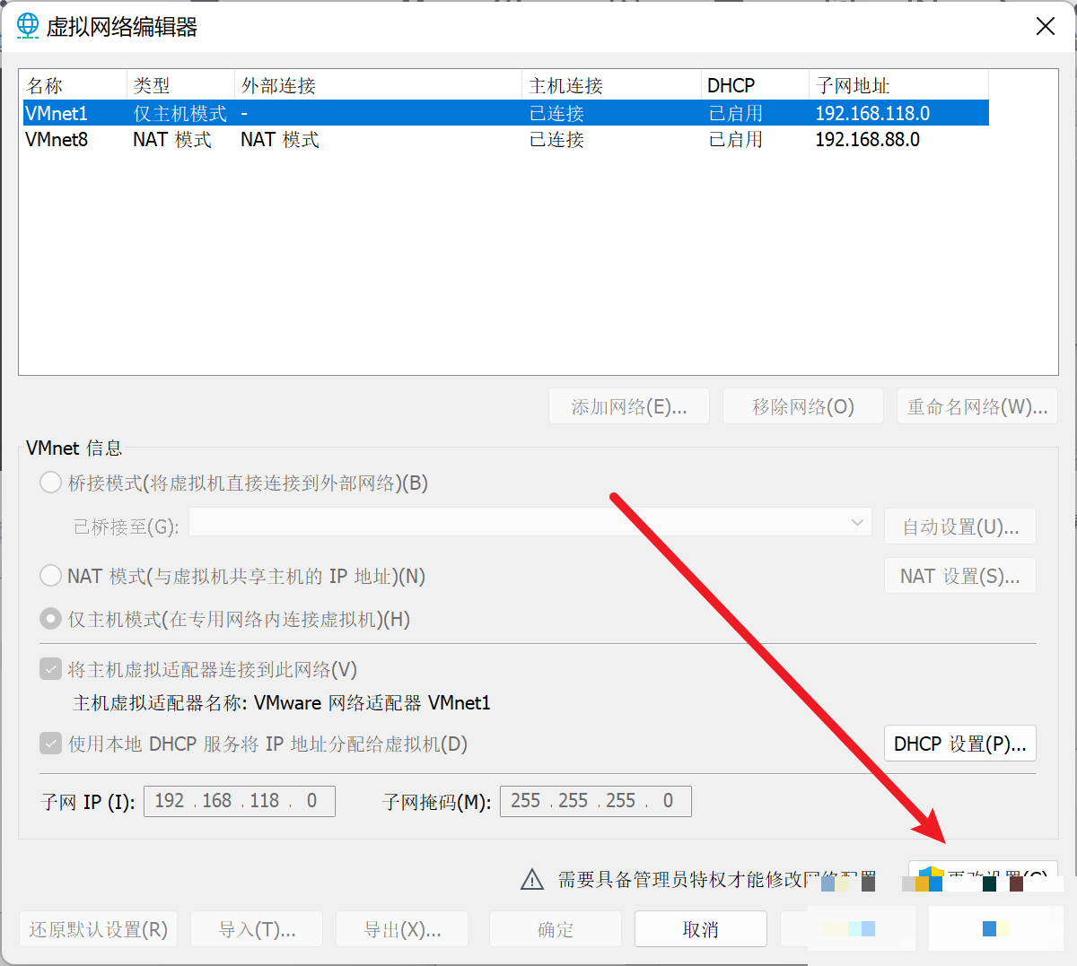This screenshot has width=1077, height=966.
Task: Open NAT 设置(S)... button
Action: [x=960, y=576]
